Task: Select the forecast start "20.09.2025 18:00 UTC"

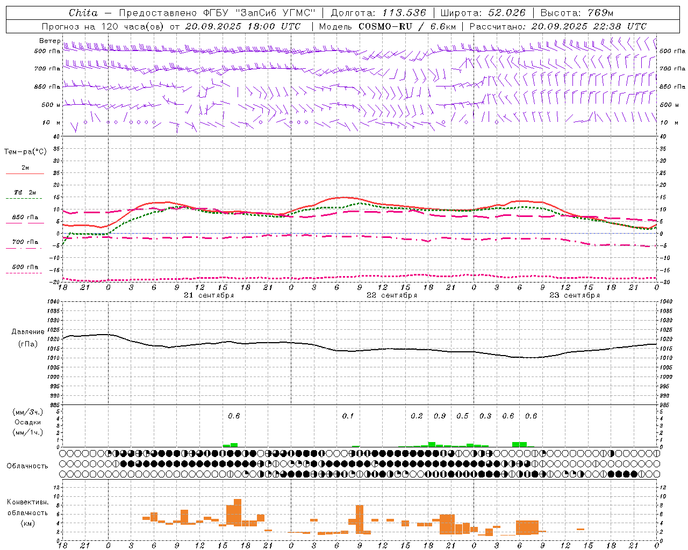Action: pos(242,26)
